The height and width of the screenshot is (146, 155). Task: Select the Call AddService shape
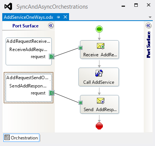click(x=99, y=77)
